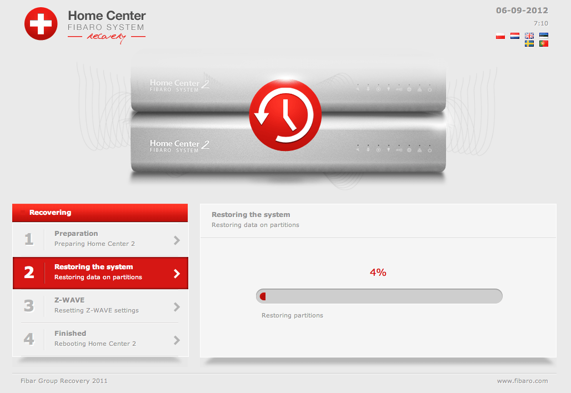Click the handwritten recovery label

(106, 37)
